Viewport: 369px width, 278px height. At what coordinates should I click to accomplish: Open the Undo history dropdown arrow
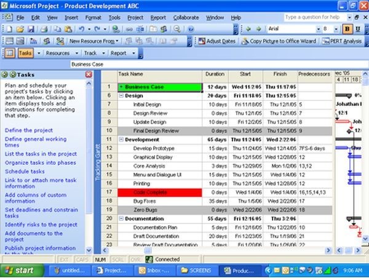[89, 29]
